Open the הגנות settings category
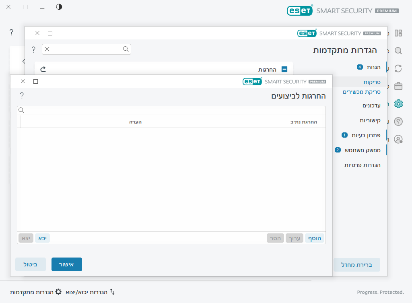This screenshot has height=303, width=412. point(374,67)
